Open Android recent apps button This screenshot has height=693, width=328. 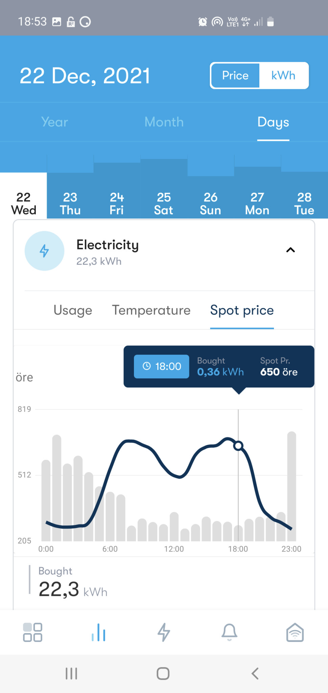pos(71,673)
